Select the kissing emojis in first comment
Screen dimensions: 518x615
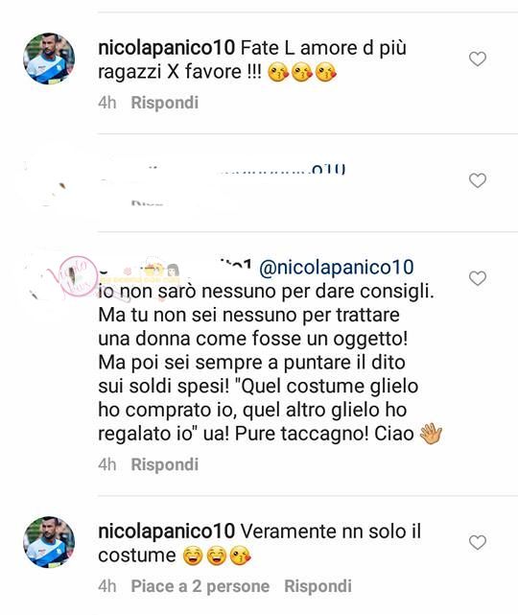click(301, 73)
